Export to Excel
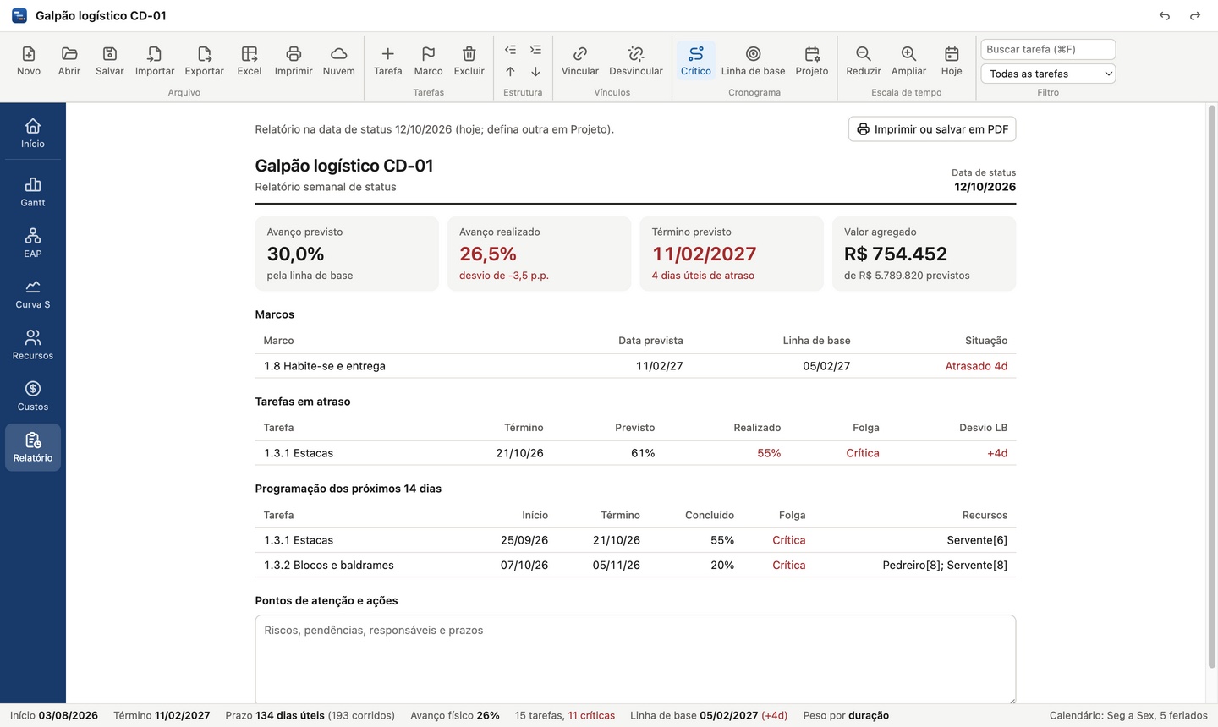1218x727 pixels. [250, 61]
